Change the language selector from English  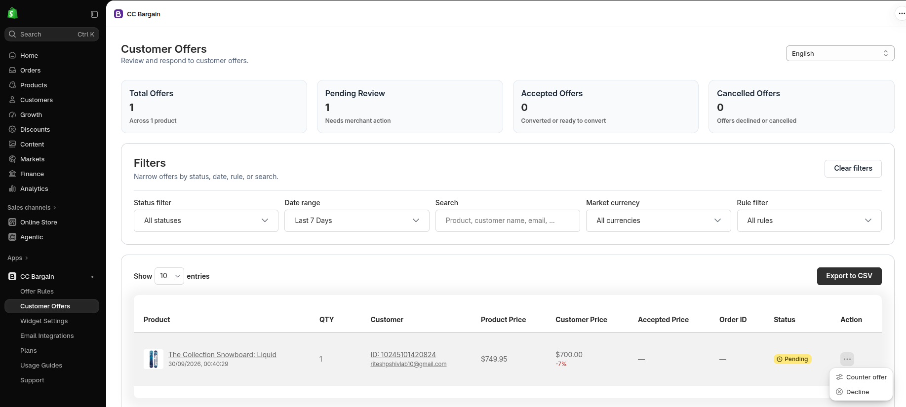[x=840, y=53]
